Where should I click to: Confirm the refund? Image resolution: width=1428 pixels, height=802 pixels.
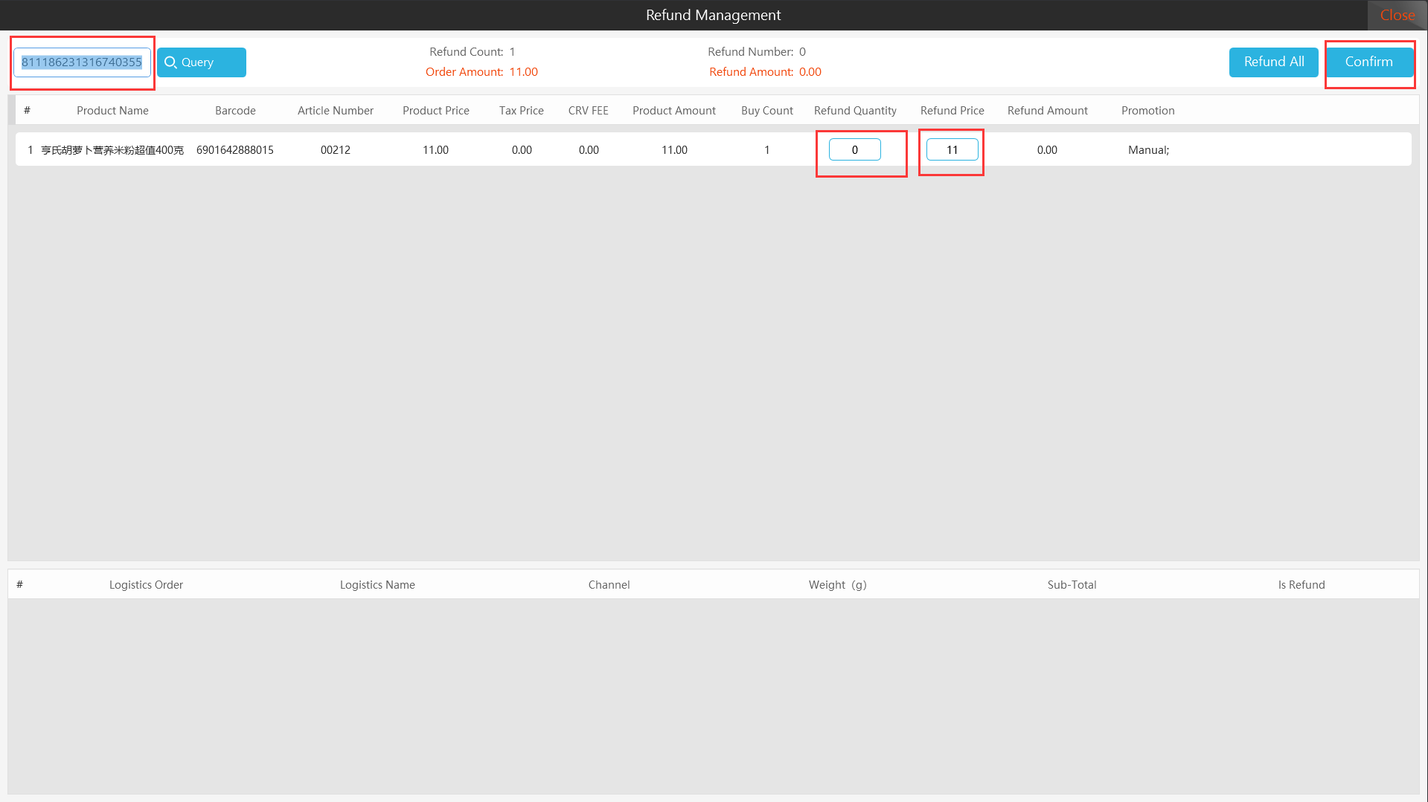[x=1368, y=62]
